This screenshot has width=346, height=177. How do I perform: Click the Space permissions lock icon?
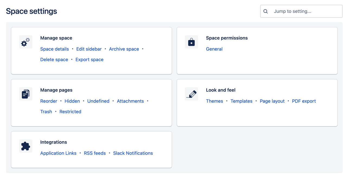[191, 42]
